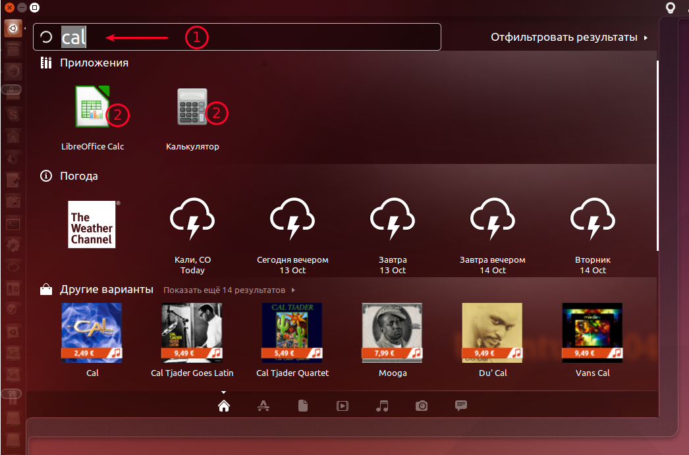Switch to the Video lens
This screenshot has width=689, height=455.
(343, 406)
